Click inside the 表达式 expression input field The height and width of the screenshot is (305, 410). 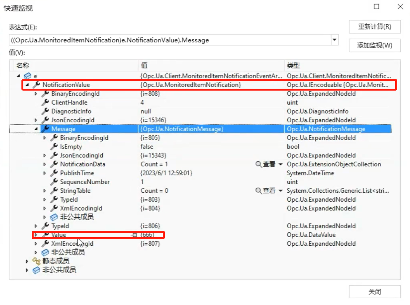pyautogui.click(x=170, y=40)
